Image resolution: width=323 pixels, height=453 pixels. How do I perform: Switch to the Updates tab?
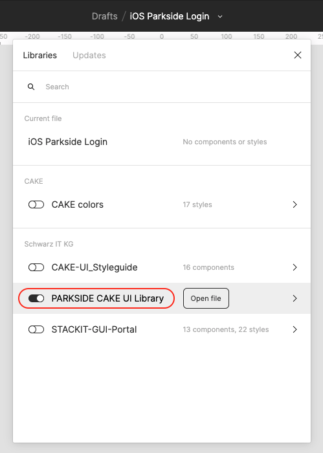click(x=89, y=55)
